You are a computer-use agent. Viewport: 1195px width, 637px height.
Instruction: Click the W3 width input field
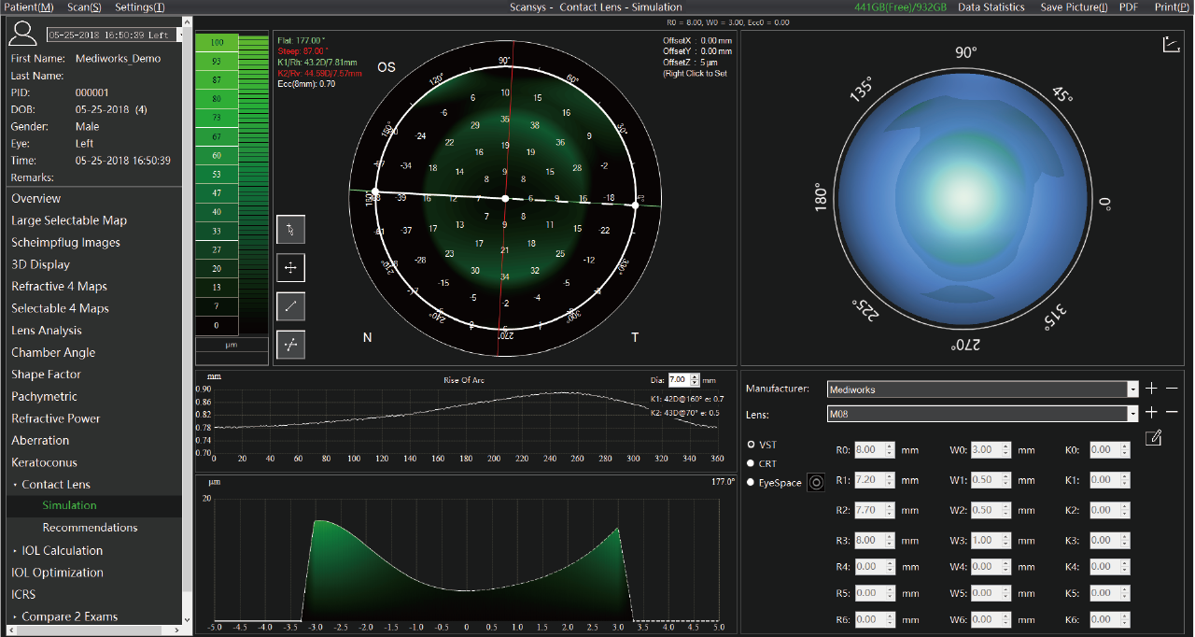[x=991, y=540]
